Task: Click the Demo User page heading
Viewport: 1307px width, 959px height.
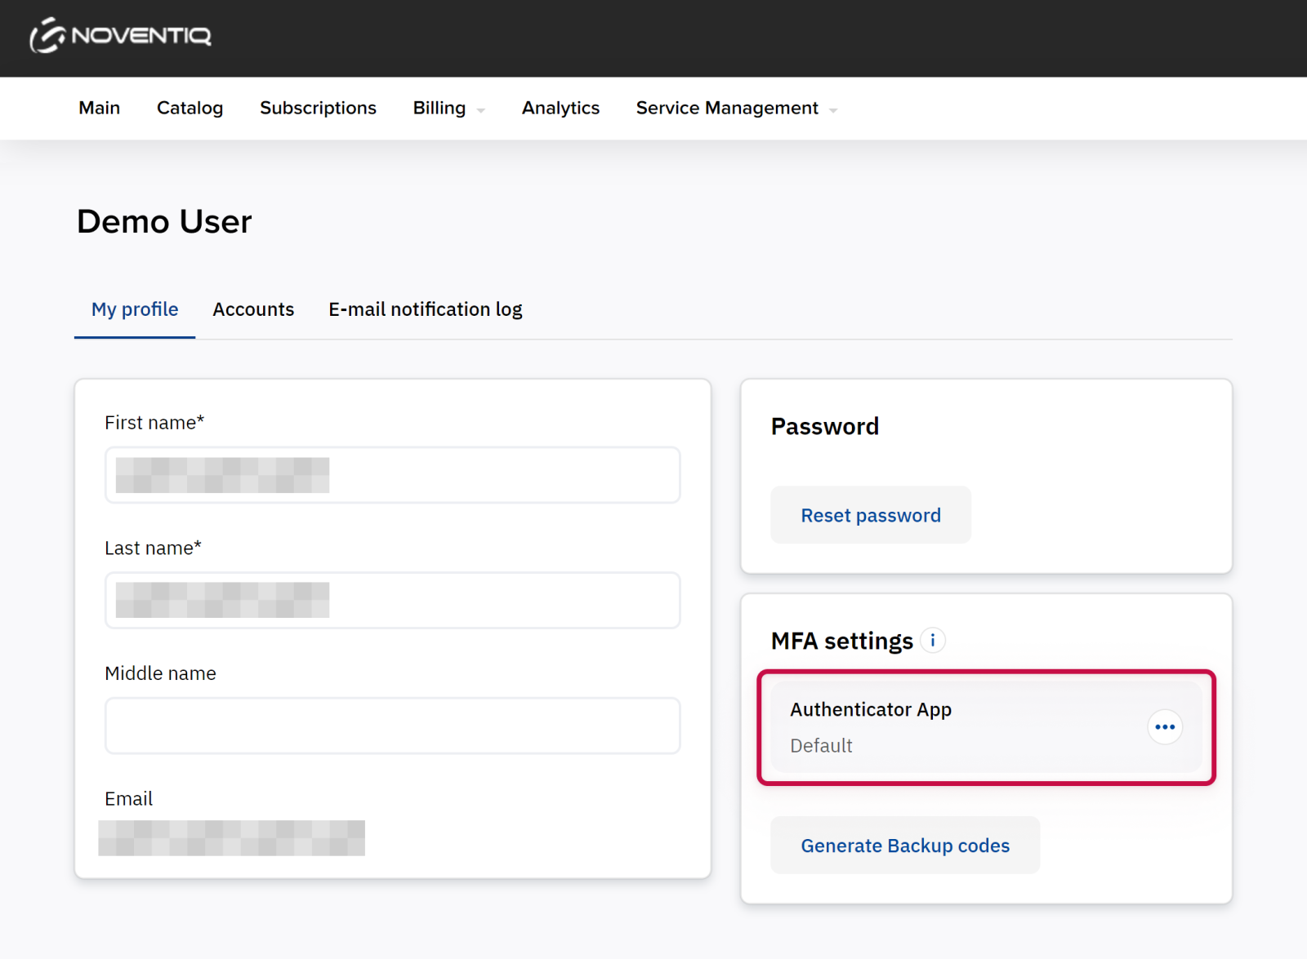Action: point(164,222)
